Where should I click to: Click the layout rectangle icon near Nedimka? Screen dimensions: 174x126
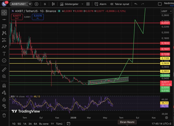point(160,4)
